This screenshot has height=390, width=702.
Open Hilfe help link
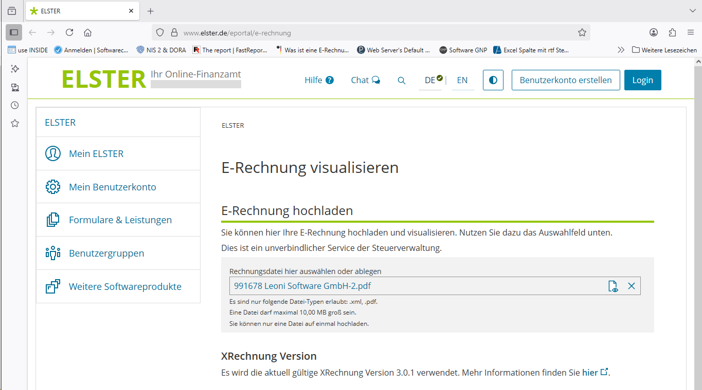point(319,80)
